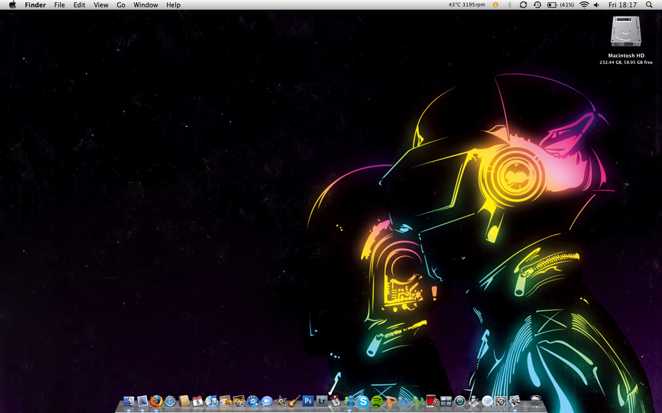Screen dimensions: 662x413
Task: Open Photo Booth in the Dock
Action: 431,401
